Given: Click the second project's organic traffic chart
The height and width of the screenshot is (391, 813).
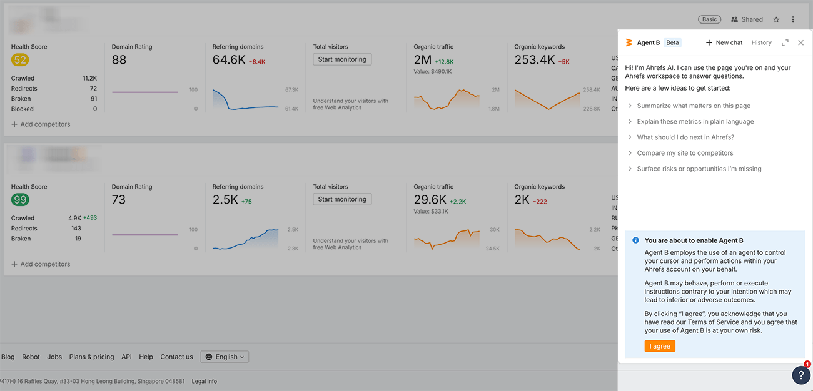Looking at the screenshot, I should tap(447, 239).
